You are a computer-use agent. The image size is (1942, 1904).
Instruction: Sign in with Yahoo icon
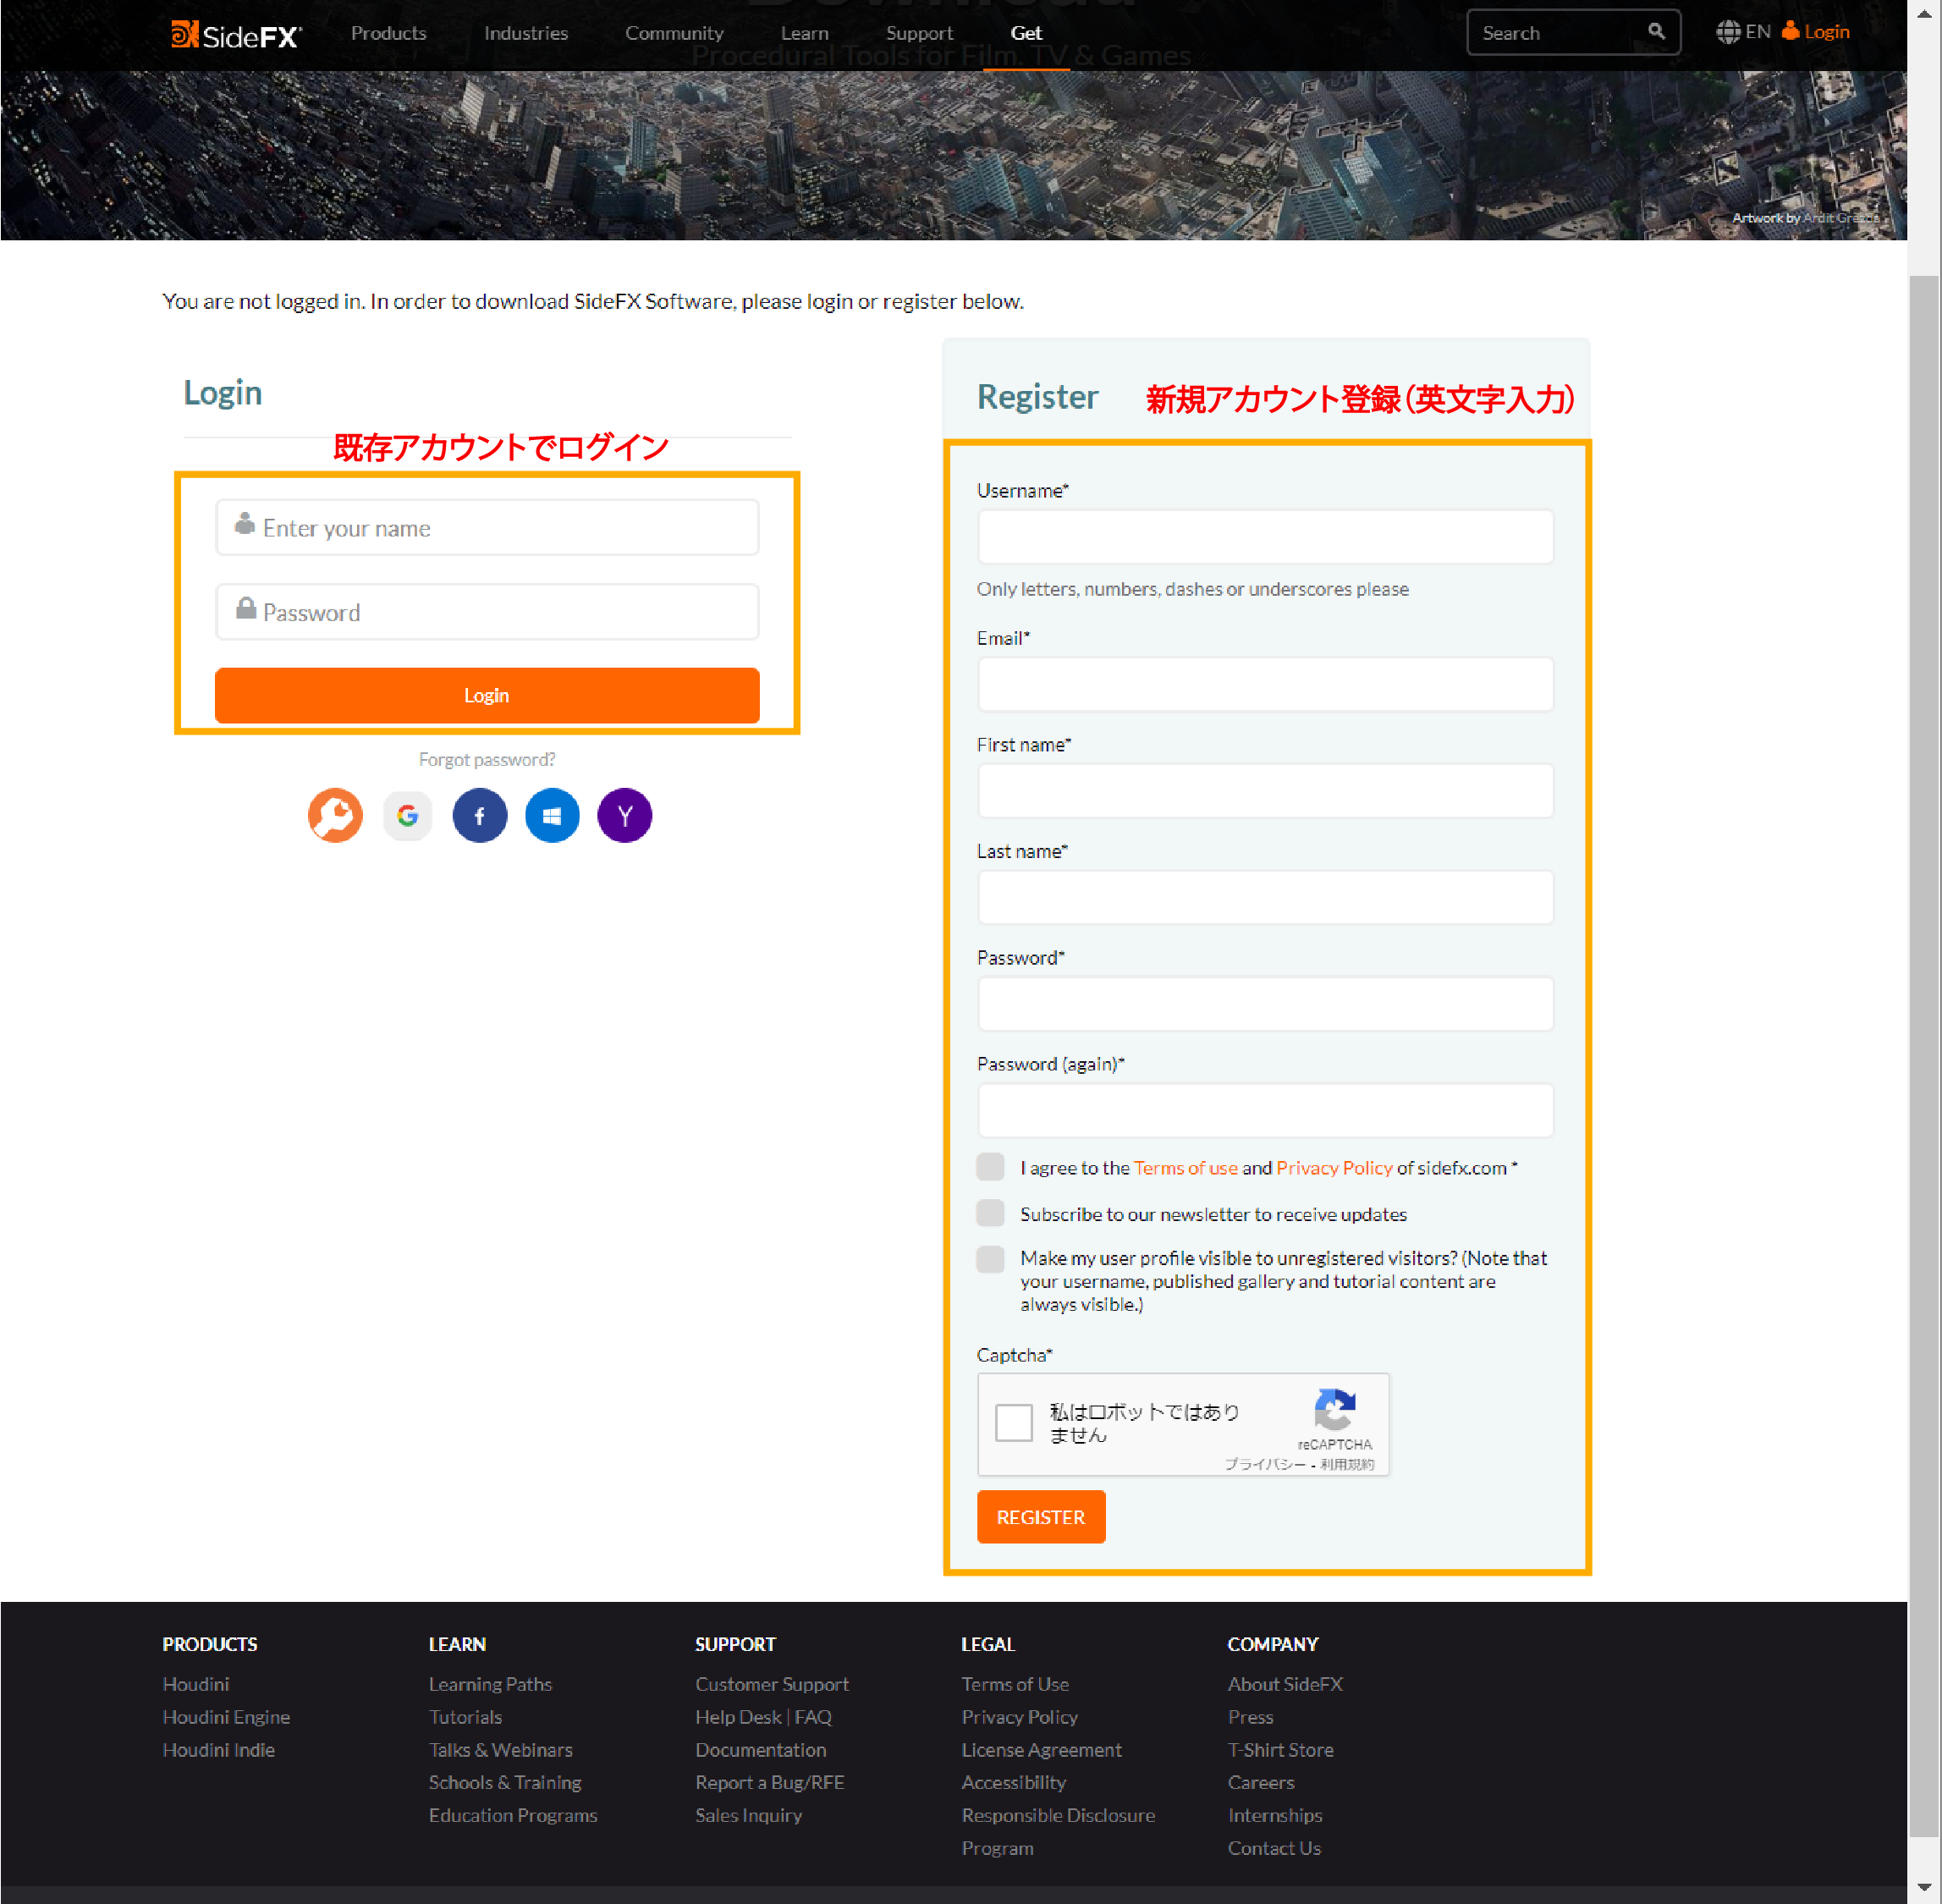(x=625, y=815)
